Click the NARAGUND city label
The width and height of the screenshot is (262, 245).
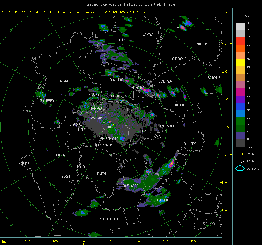pyautogui.click(x=98, y=108)
